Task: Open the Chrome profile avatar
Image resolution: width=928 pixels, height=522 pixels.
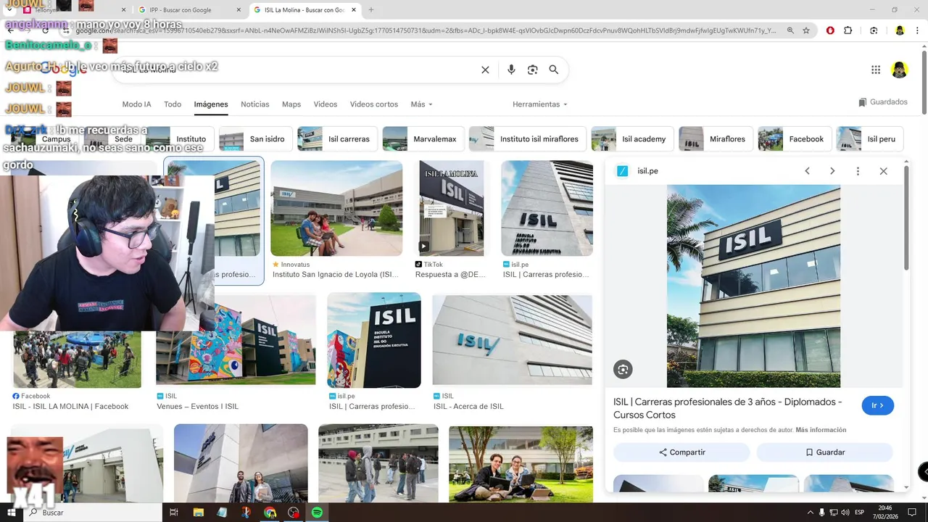Action: click(900, 30)
